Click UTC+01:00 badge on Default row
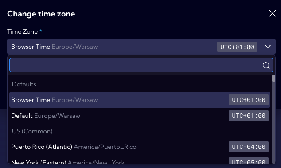The width and height of the screenshot is (281, 168). pos(248,116)
